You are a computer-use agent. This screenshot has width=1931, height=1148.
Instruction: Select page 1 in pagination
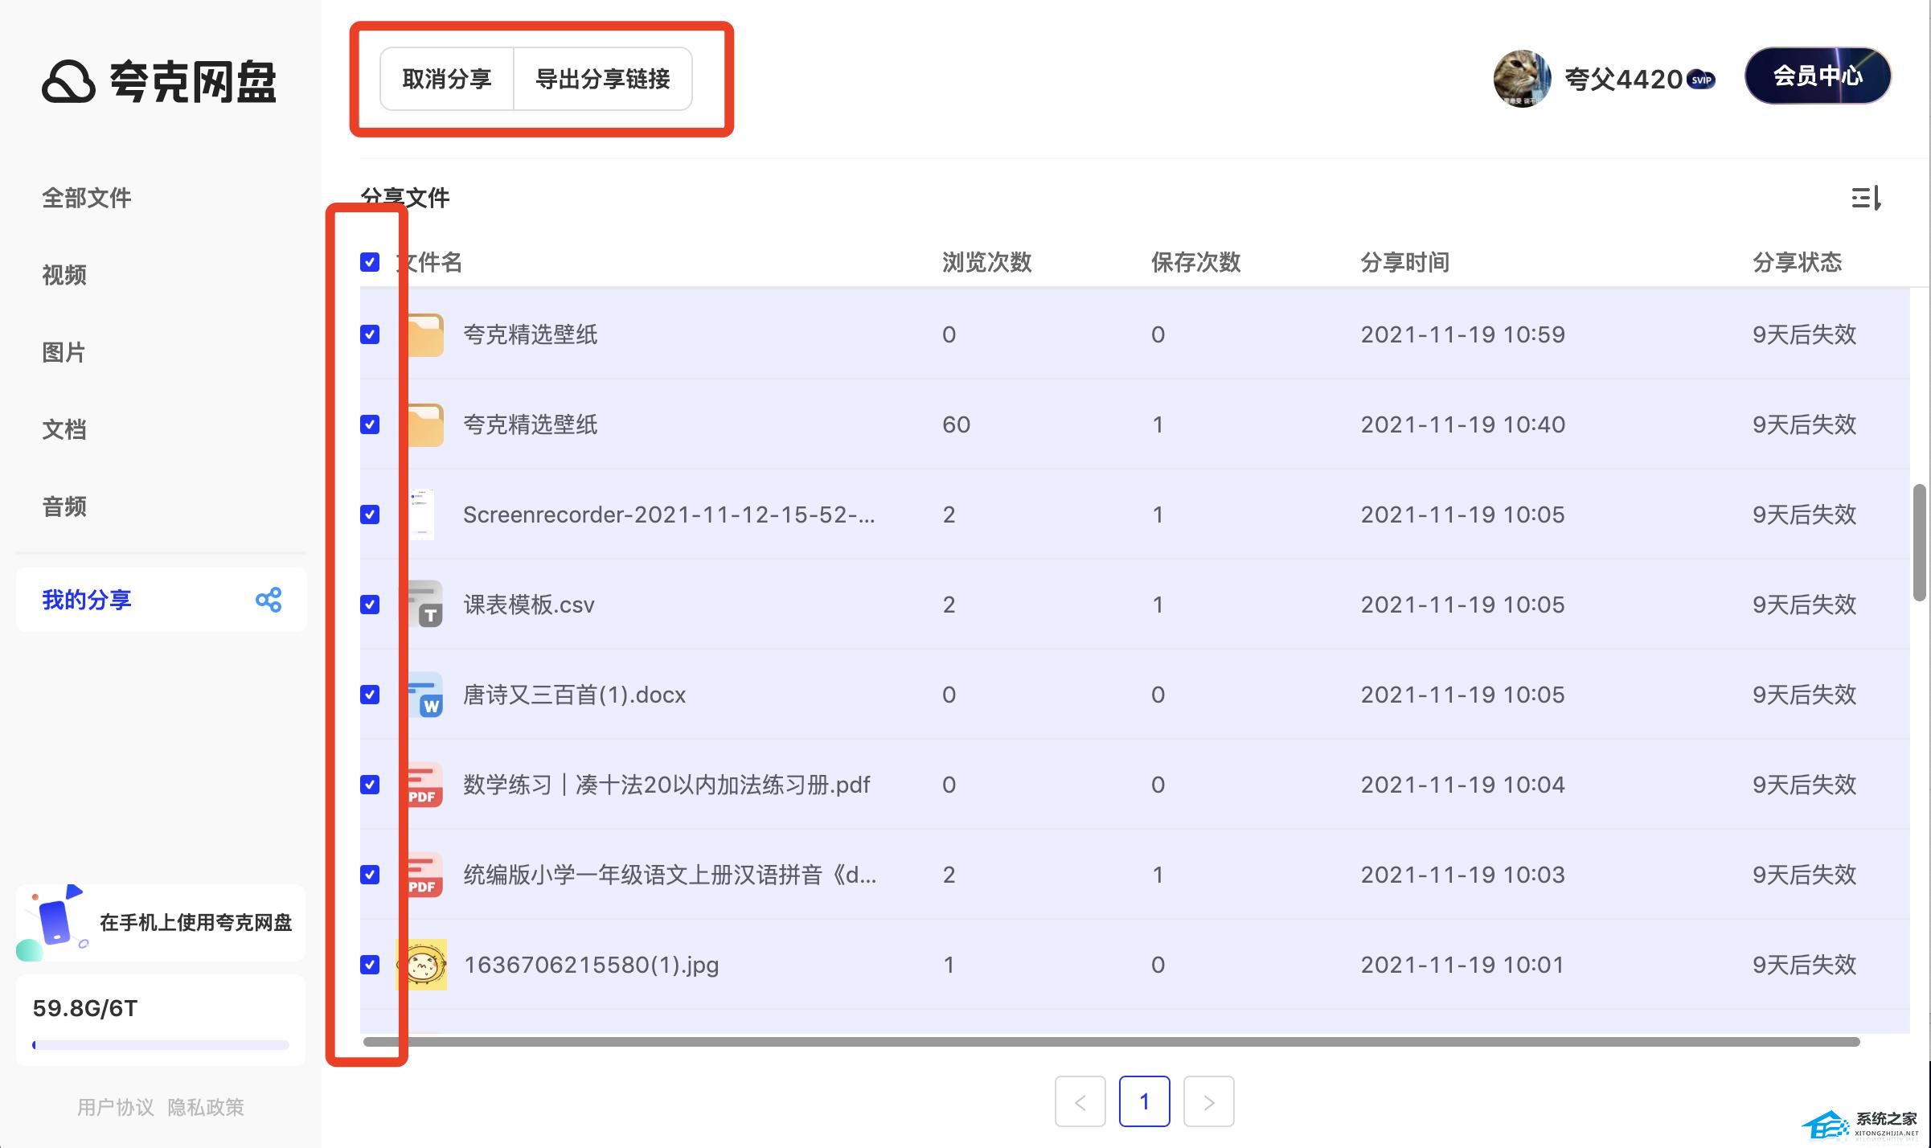[1145, 1101]
